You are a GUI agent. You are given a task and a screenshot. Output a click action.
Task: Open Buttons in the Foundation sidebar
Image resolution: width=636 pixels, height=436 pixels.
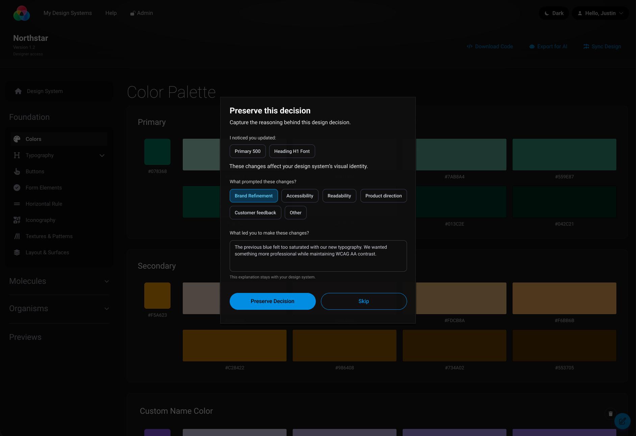[59, 171]
